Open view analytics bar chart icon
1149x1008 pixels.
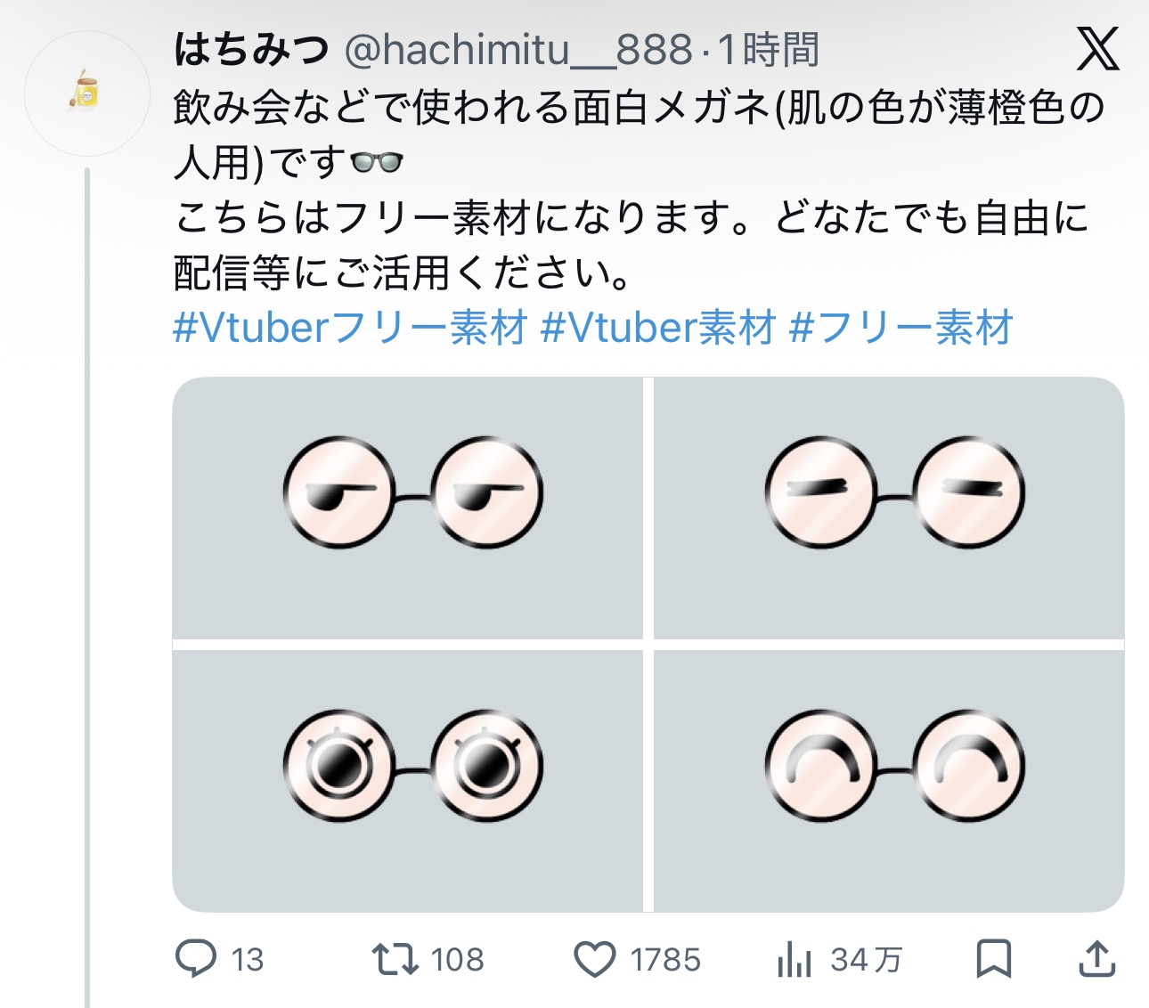pyautogui.click(x=794, y=959)
